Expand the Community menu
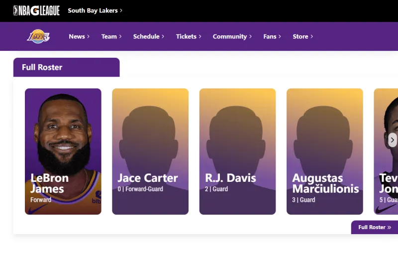Image resolution: width=398 pixels, height=263 pixels. [x=232, y=36]
